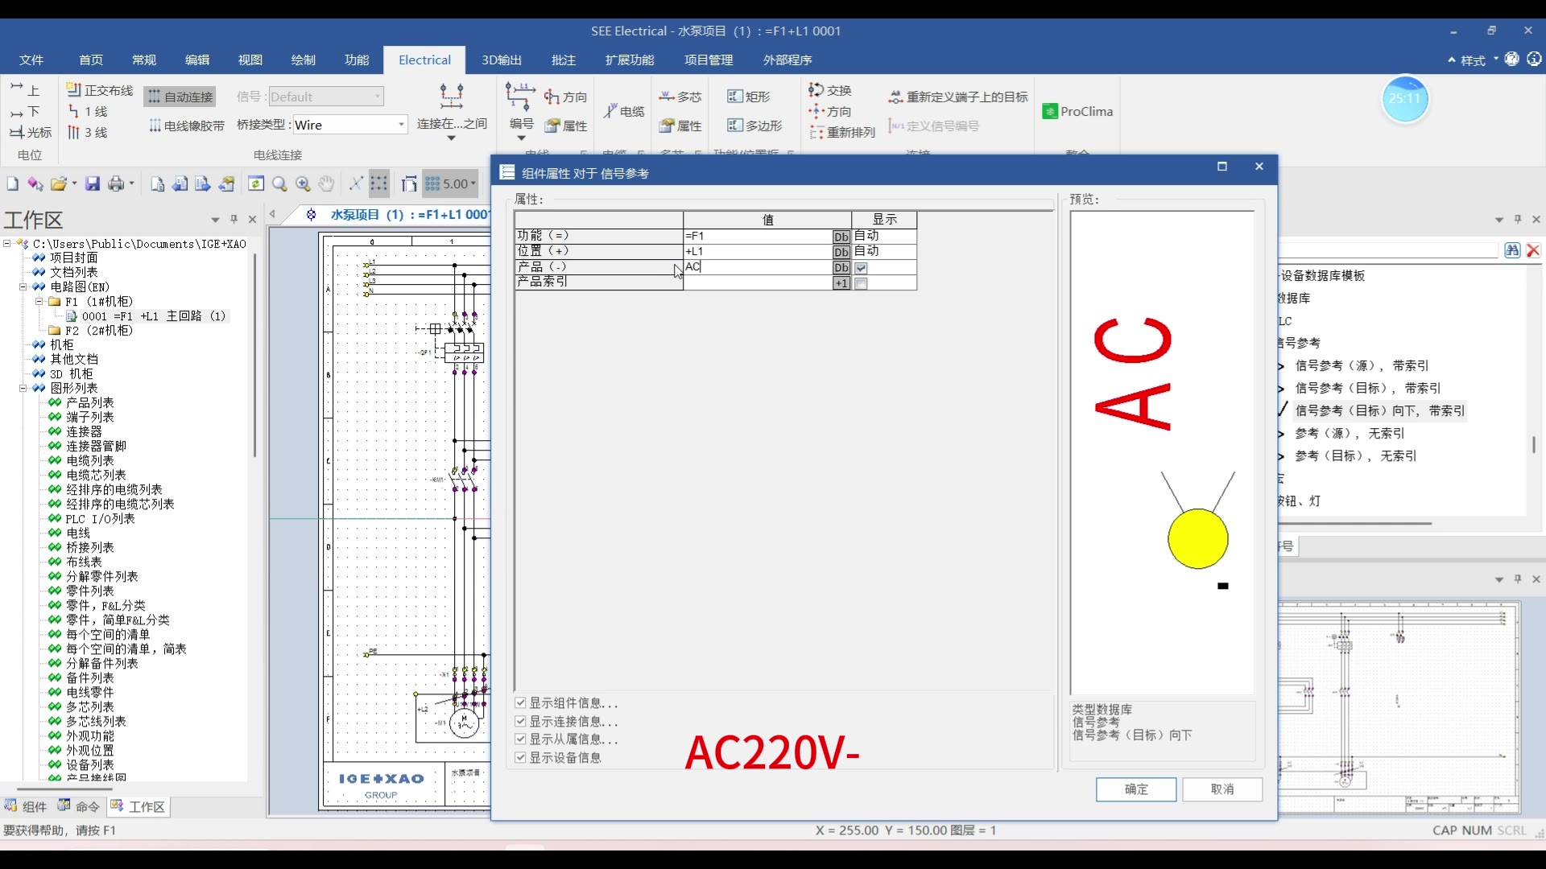Click the +1 button in 产品索引 row

coord(841,283)
